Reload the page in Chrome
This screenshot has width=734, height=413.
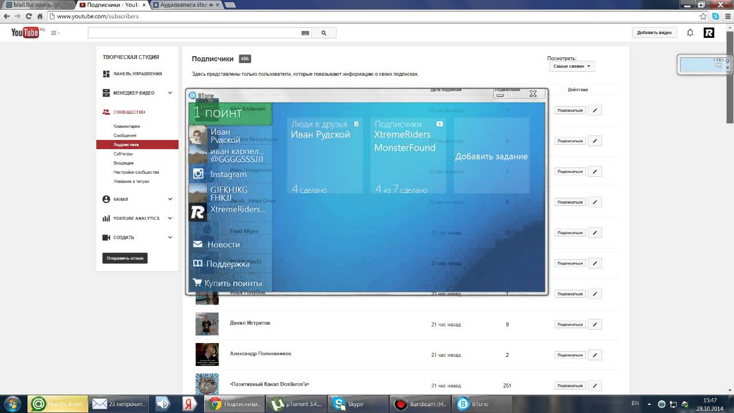click(x=29, y=16)
